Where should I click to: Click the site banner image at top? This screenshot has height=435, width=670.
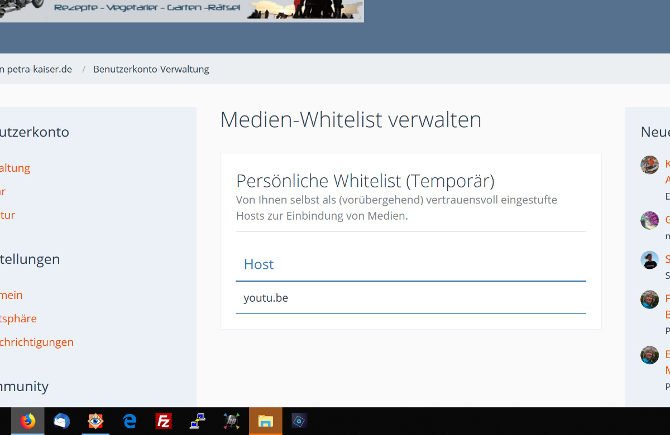click(181, 10)
